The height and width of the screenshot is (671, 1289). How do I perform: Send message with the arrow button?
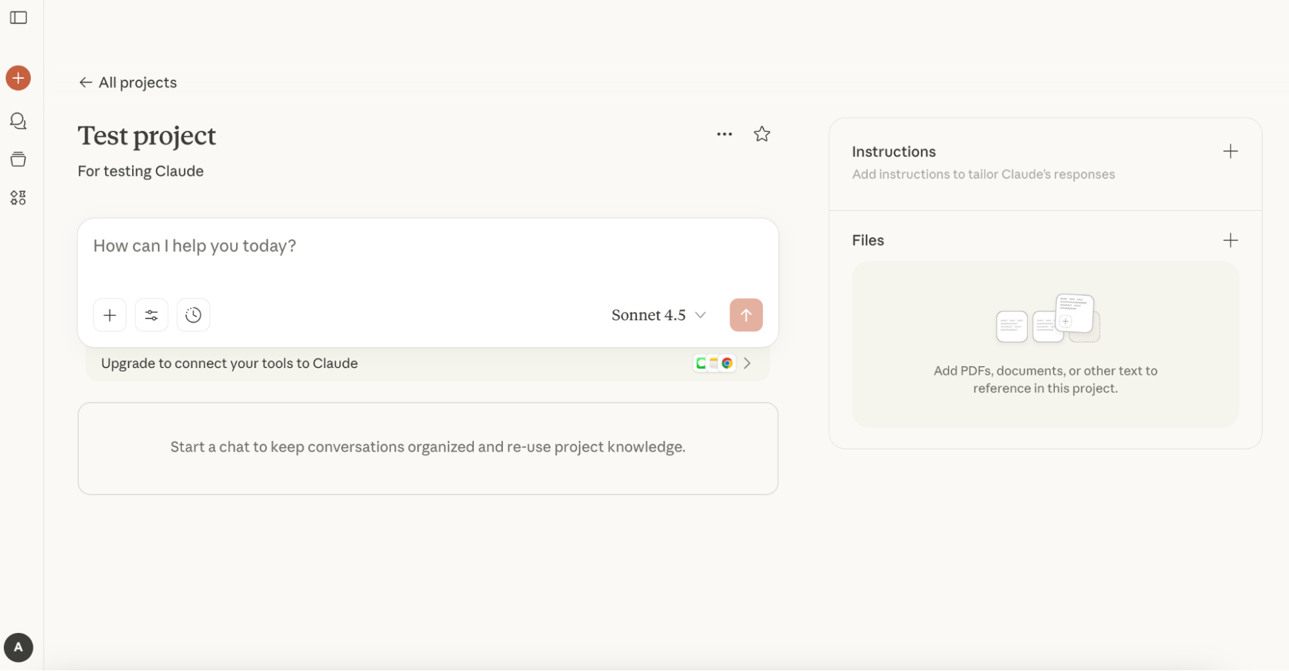click(x=746, y=315)
